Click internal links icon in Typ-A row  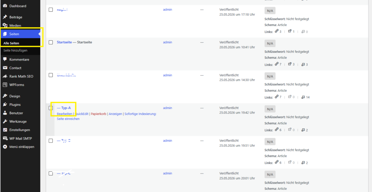[x=276, y=130]
